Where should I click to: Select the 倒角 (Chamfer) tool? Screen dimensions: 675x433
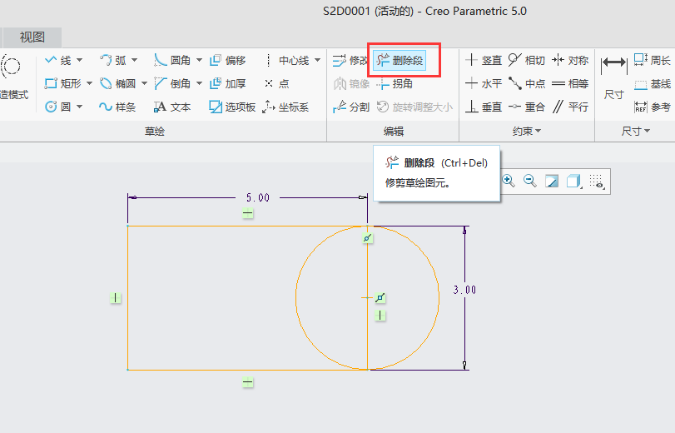point(172,83)
